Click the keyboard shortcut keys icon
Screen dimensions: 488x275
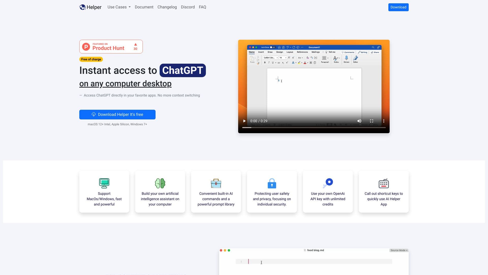[384, 183]
